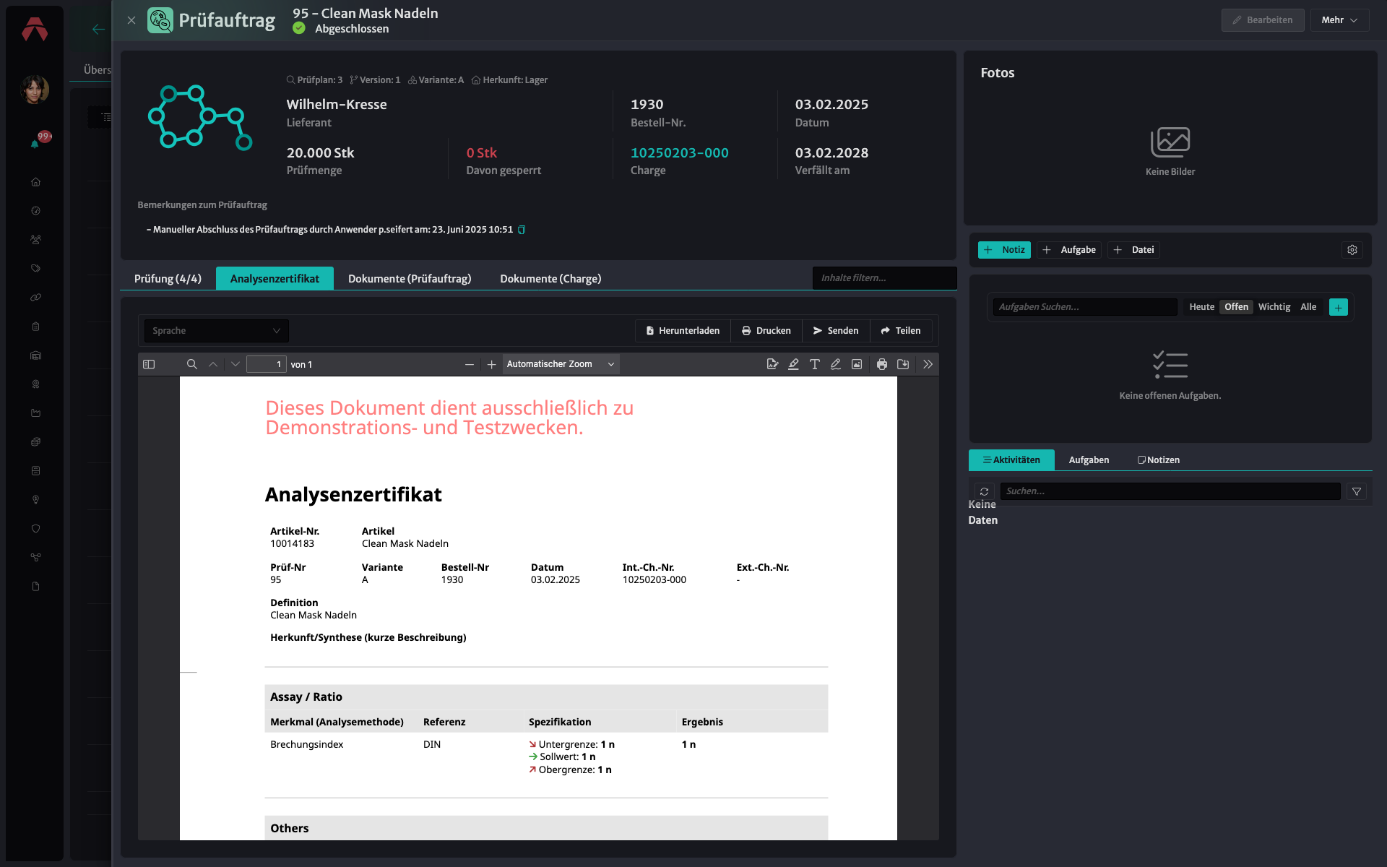Open the home icon in the sidebar

35,182
